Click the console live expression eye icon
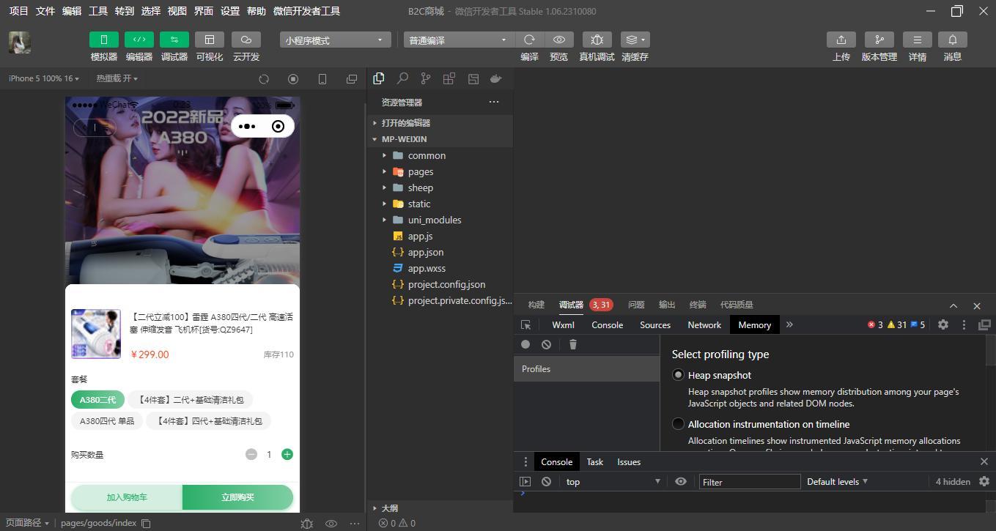 tap(681, 481)
